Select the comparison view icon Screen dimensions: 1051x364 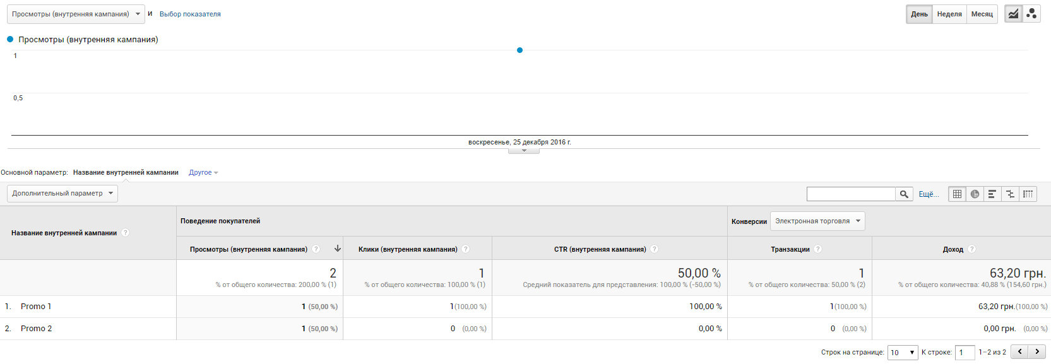coord(1010,194)
